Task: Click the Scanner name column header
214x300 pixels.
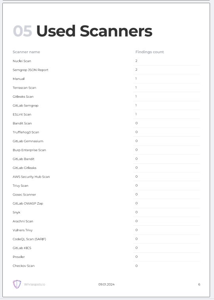Action: pyautogui.click(x=26, y=52)
